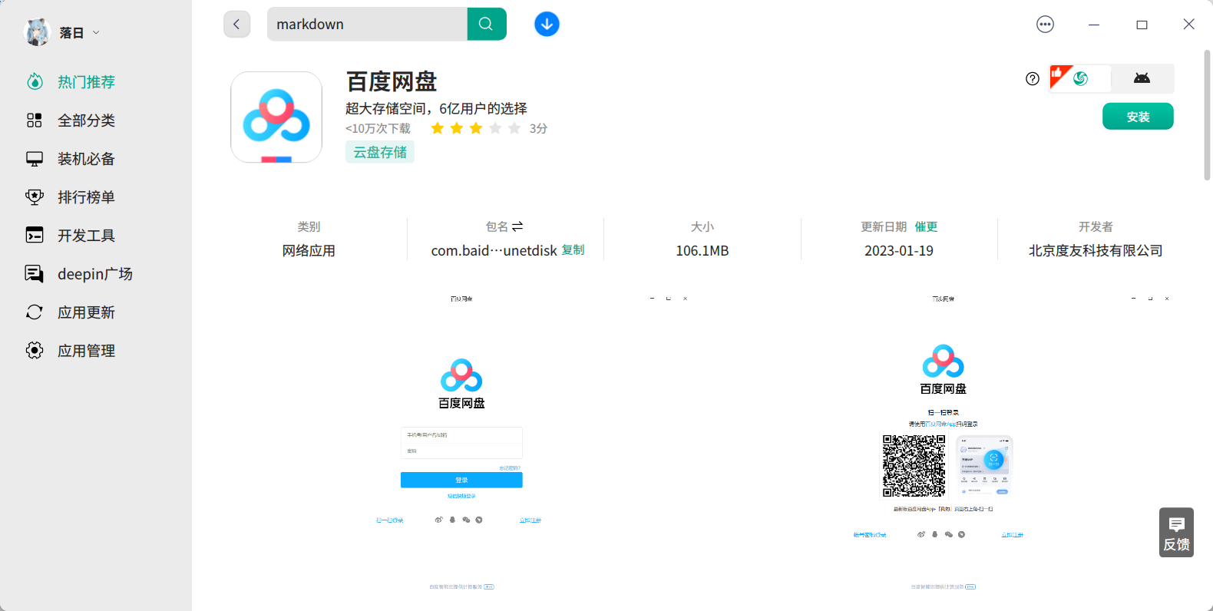Image resolution: width=1213 pixels, height=611 pixels.
Task: Open deepin广场 in the sidebar
Action: [95, 274]
